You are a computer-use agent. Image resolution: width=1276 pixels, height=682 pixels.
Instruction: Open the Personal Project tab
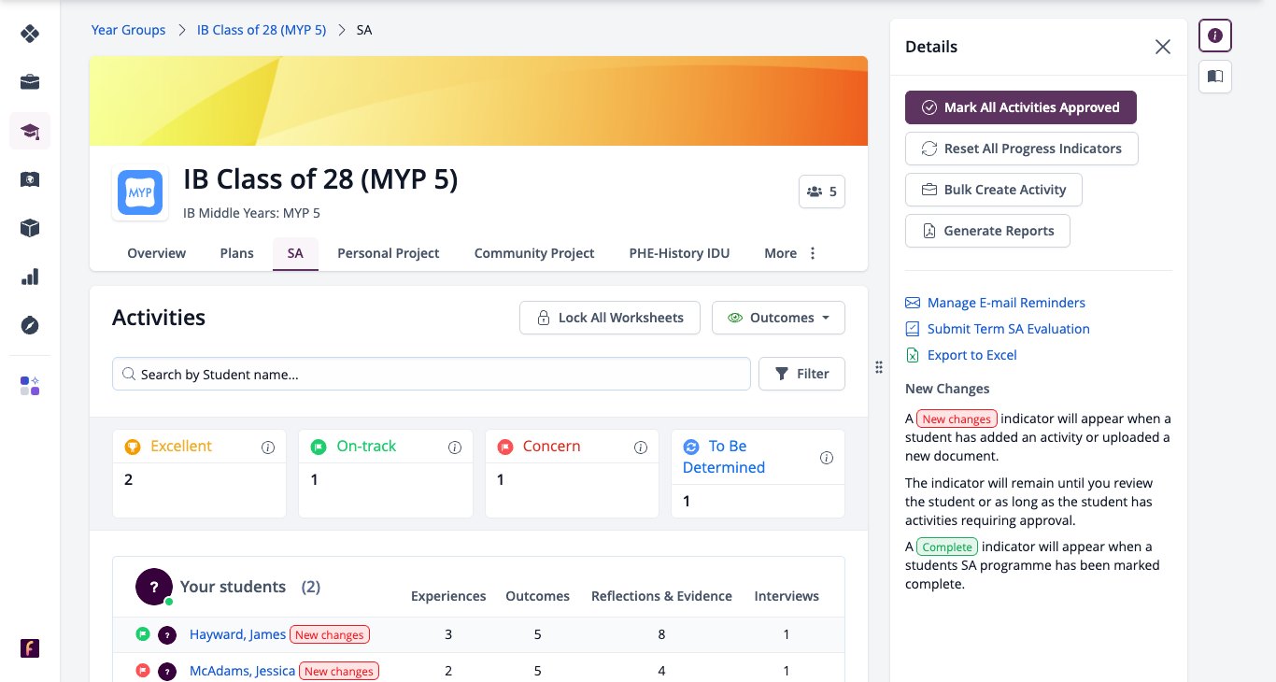[x=389, y=253]
